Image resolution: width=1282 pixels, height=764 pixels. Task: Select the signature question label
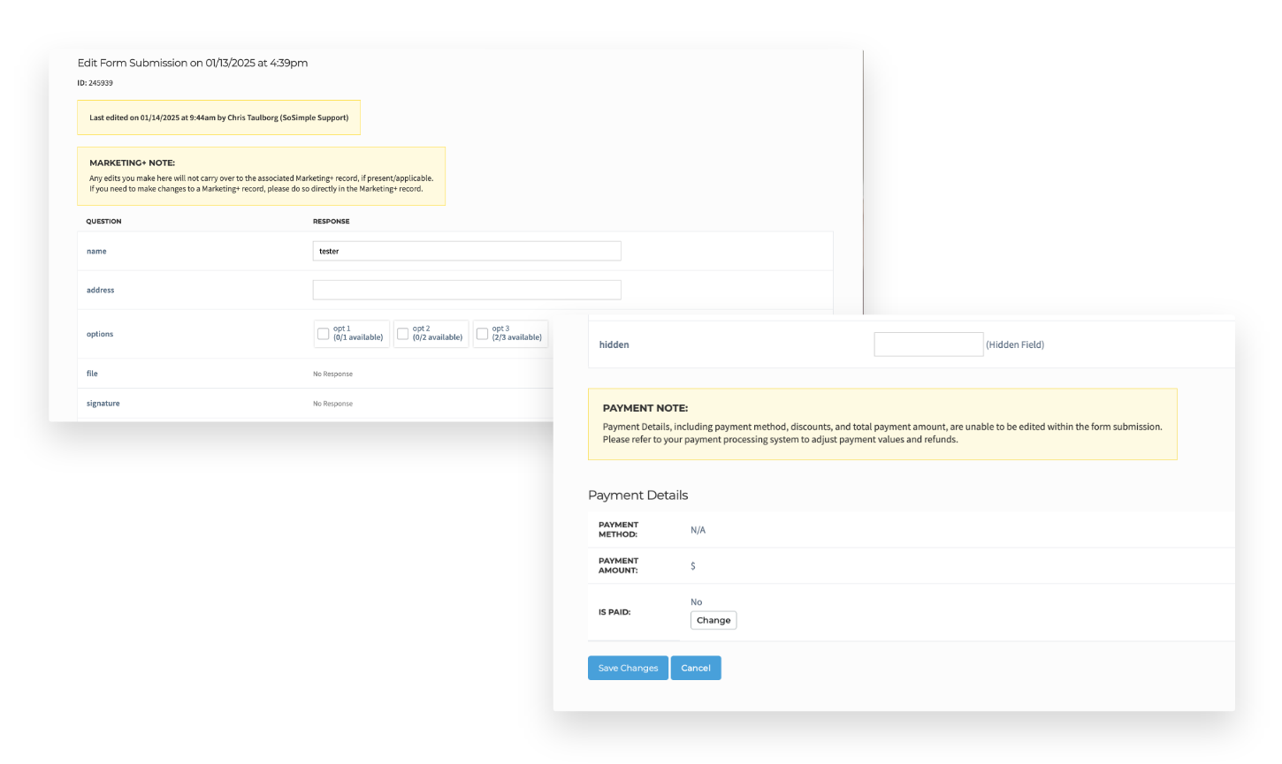pyautogui.click(x=103, y=403)
